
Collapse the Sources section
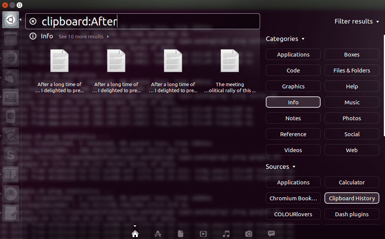click(281, 167)
